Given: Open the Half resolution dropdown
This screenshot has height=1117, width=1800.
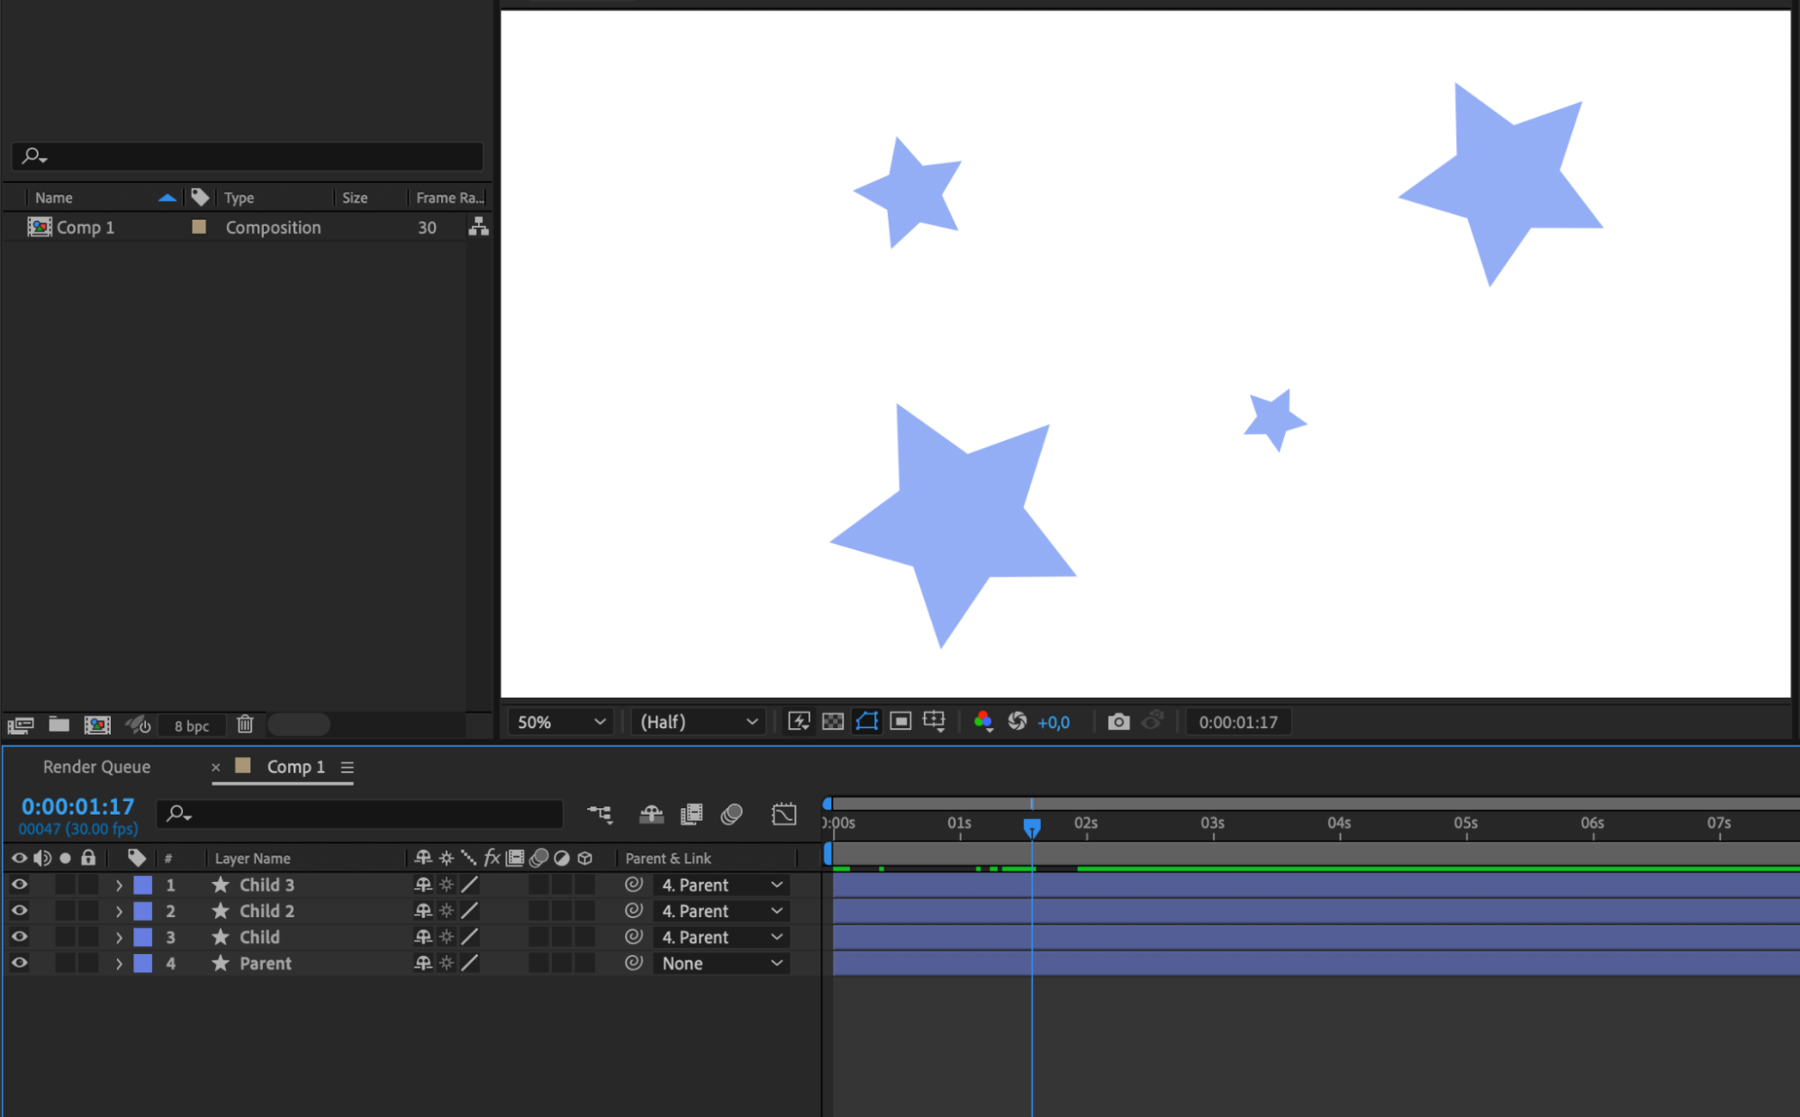Looking at the screenshot, I should click(x=698, y=722).
